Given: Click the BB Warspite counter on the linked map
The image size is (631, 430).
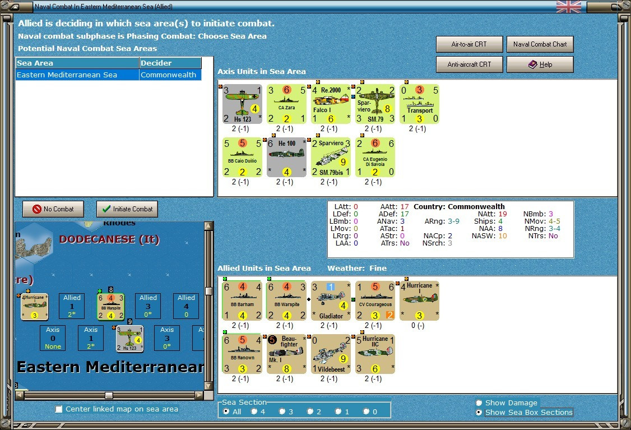Looking at the screenshot, I should pyautogui.click(x=110, y=307).
